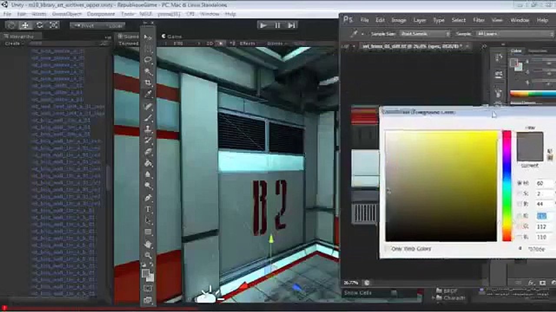Step one frame in Unity

click(x=291, y=26)
